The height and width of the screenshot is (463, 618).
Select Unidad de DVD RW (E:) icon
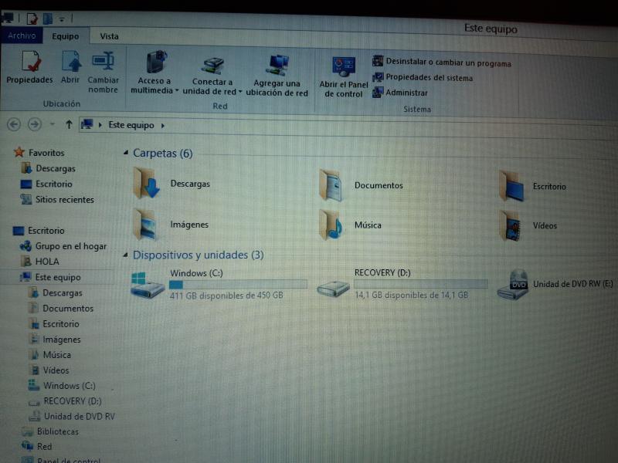pyautogui.click(x=513, y=285)
